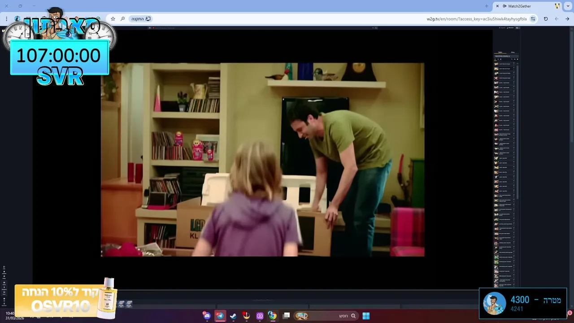Select first video thumbnail in playlist
This screenshot has height=323, width=574.
click(496, 64)
